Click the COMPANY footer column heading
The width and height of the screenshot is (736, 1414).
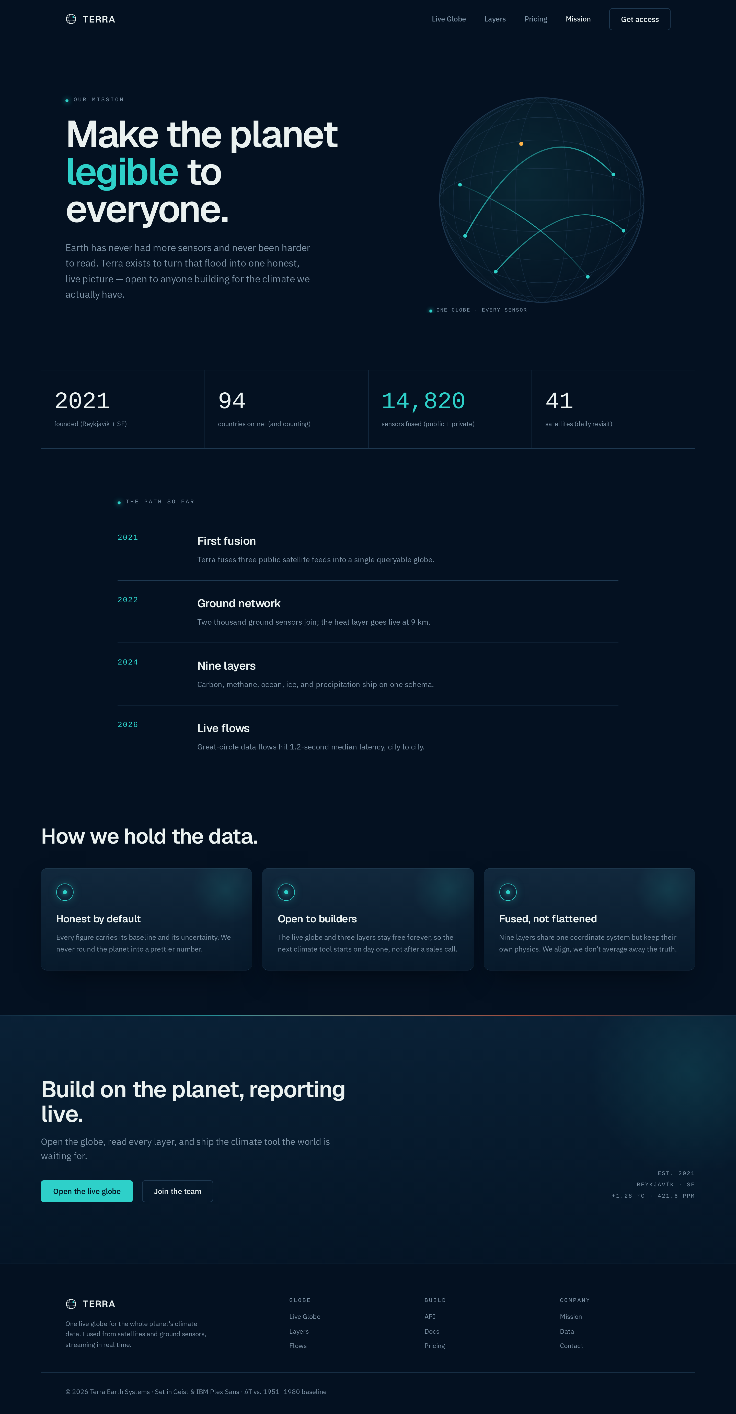click(x=575, y=1300)
